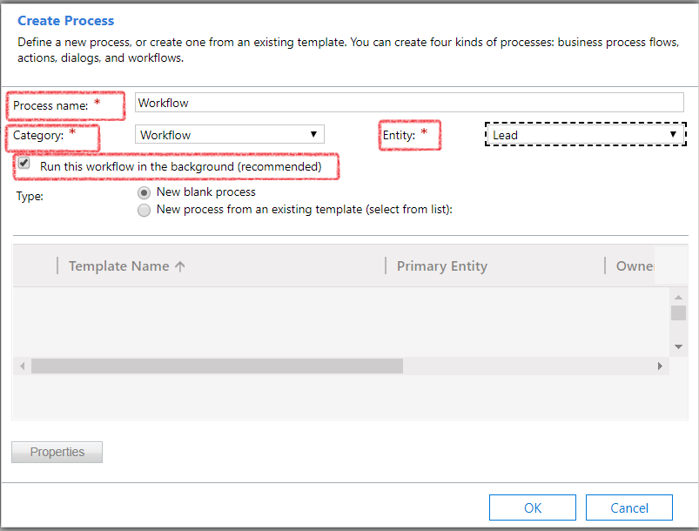Choose New process from an existing template
This screenshot has height=531, width=699.
(x=144, y=209)
